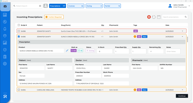This screenshot has height=103, width=193.
Task: Open the settings gear sidebar icon
Action: point(5,64)
